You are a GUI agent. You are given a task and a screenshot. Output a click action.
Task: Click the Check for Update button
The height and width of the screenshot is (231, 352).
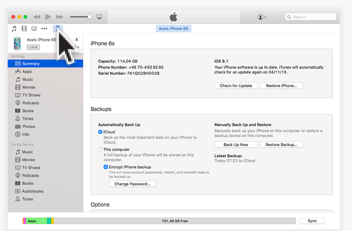[x=236, y=86]
